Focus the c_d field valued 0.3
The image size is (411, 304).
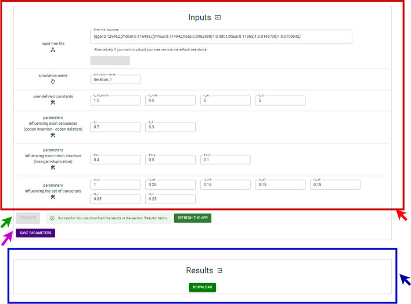tap(170, 127)
